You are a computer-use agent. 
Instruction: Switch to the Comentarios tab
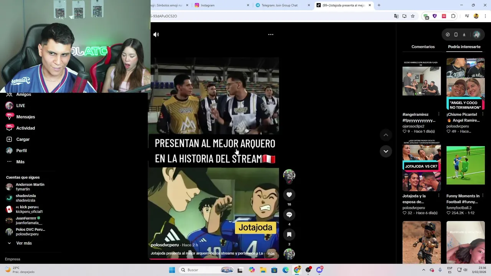tap(423, 47)
